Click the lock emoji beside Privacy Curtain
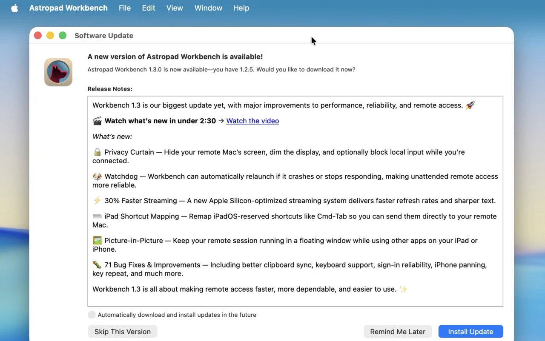545x341 pixels. 97,152
